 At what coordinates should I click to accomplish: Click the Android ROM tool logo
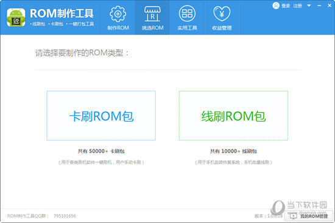tap(16, 18)
